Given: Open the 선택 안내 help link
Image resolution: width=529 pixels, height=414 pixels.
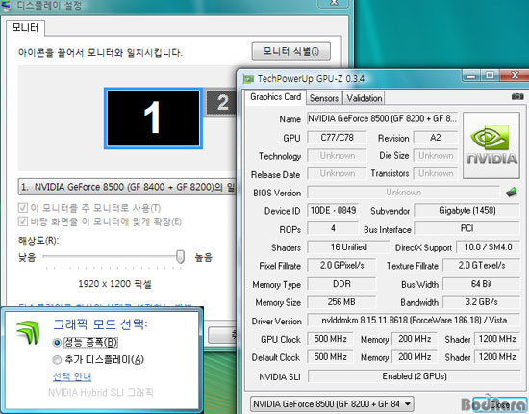Looking at the screenshot, I should 72,376.
